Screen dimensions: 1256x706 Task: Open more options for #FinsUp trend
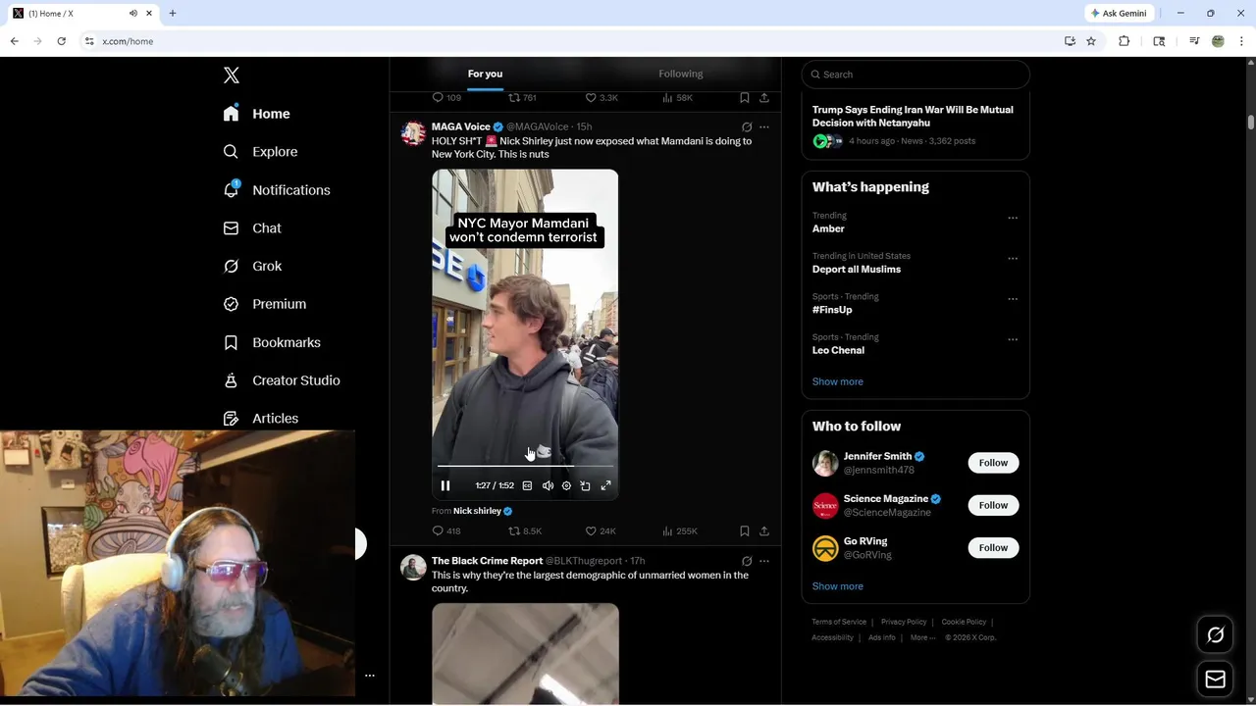[x=1013, y=299]
